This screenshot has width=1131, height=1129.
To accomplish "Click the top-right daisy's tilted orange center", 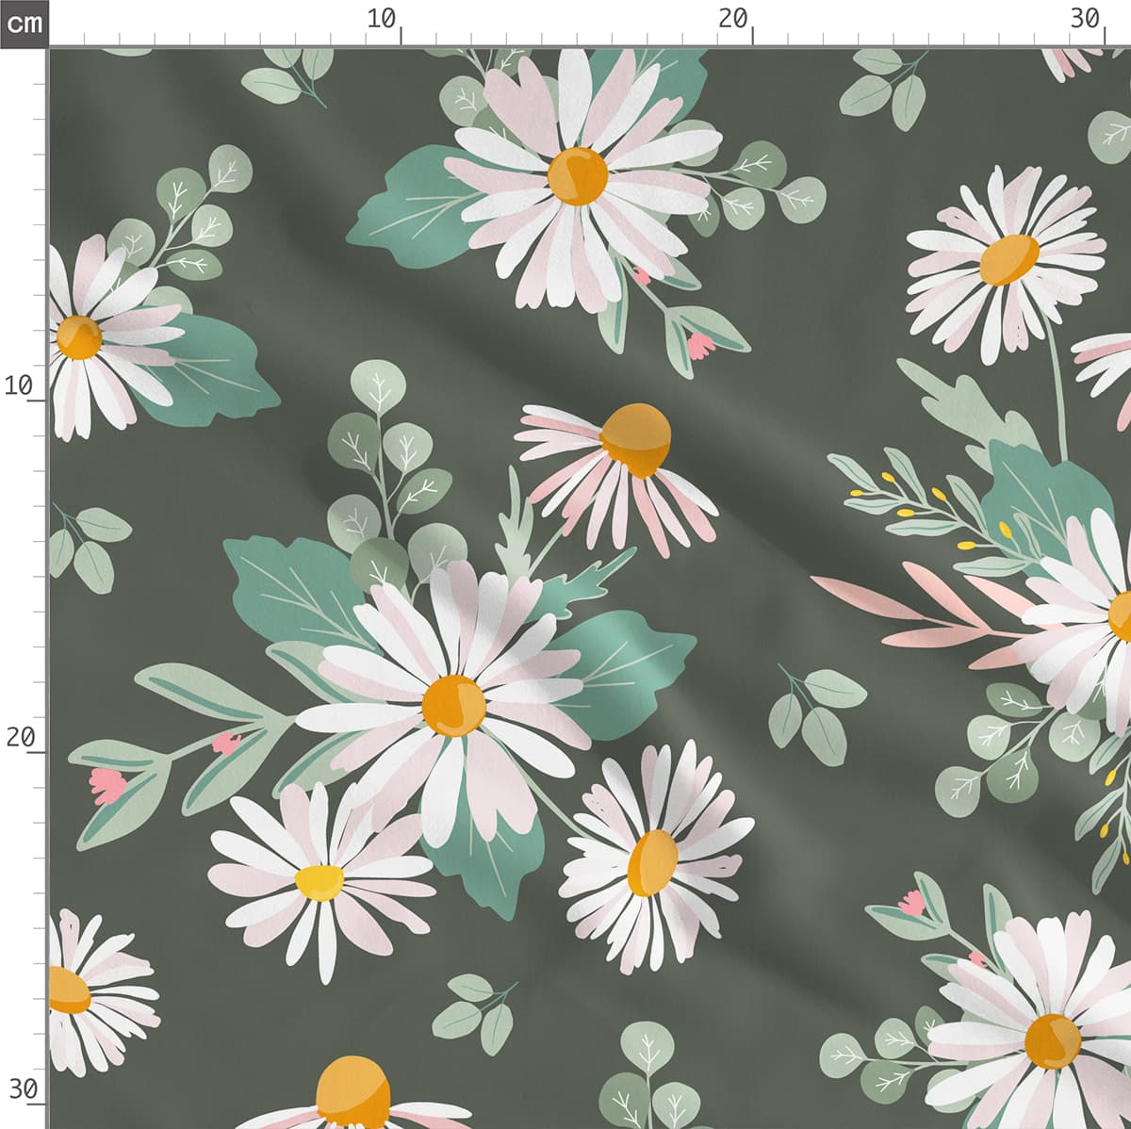I will [x=1008, y=260].
